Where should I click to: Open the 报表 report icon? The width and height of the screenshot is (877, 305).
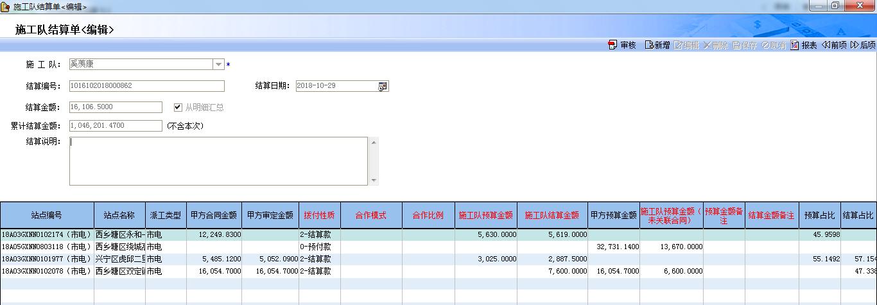(x=795, y=46)
